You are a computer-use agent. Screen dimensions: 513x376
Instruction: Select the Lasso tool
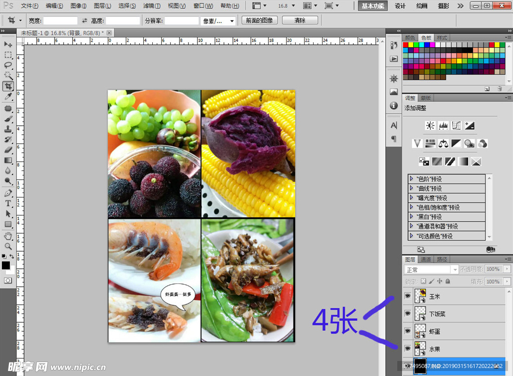[9, 65]
